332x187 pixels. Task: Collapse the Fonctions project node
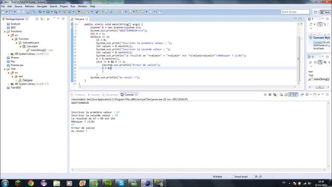(x=5, y=31)
